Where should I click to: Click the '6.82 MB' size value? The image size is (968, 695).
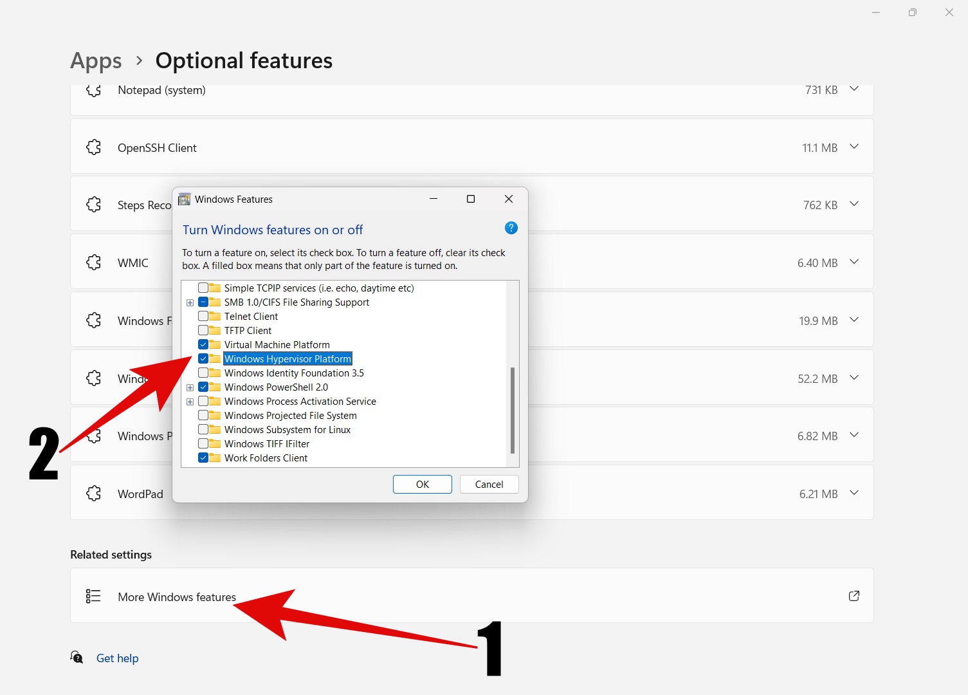pos(817,436)
